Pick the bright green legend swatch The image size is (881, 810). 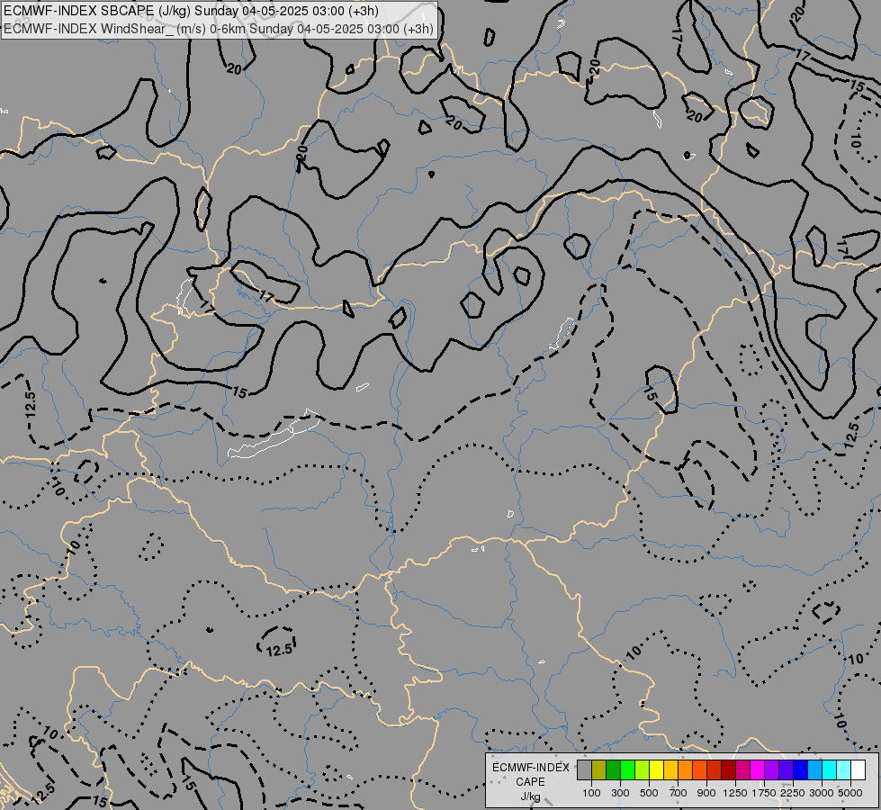coord(627,770)
